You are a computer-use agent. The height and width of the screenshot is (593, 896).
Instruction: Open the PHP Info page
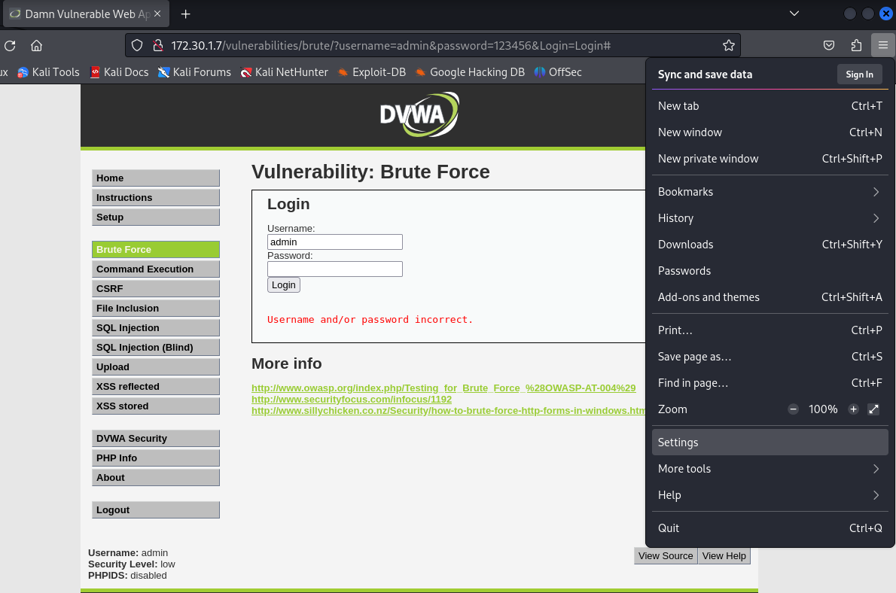tap(155, 458)
